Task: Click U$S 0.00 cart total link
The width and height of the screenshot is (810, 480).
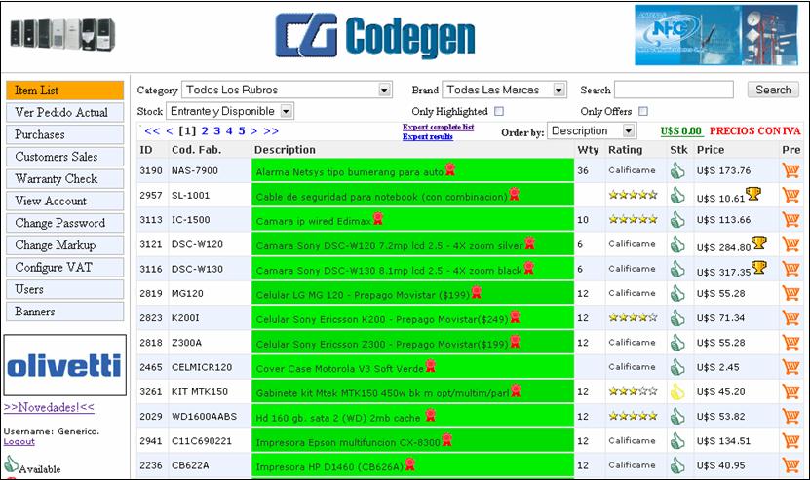Action: 681,131
